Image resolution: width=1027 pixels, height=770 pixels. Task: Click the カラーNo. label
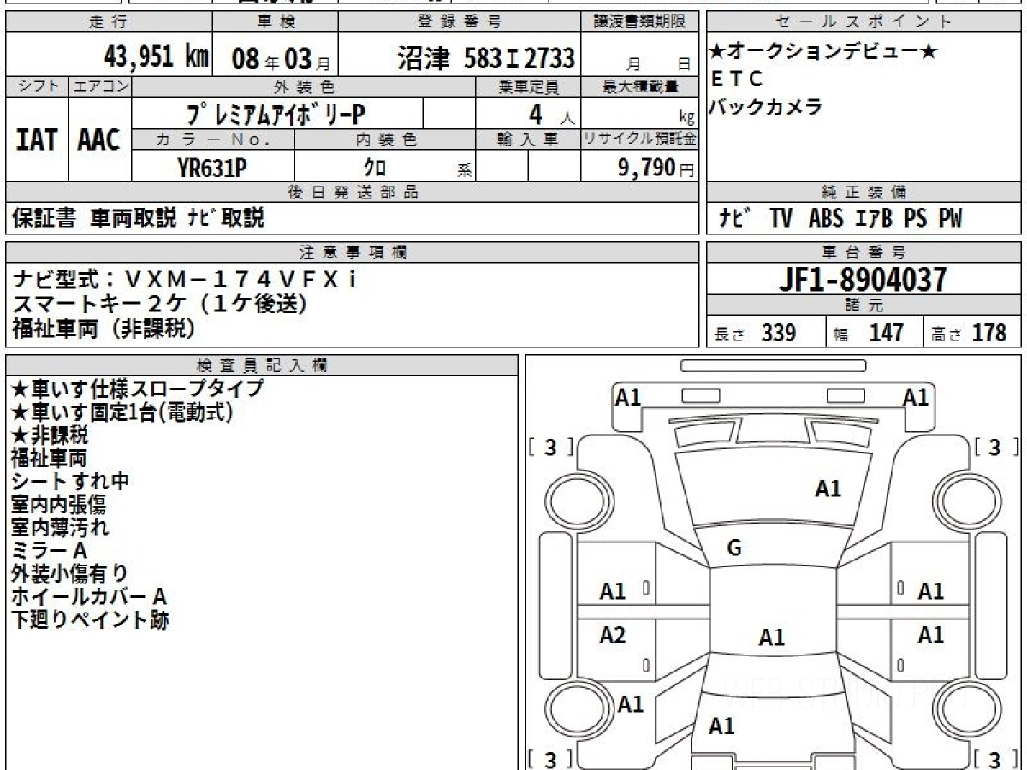213,139
